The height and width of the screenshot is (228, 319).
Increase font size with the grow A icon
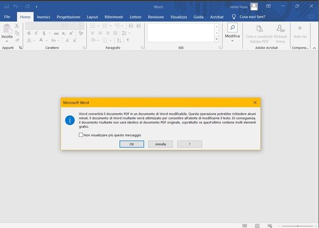click(67, 40)
